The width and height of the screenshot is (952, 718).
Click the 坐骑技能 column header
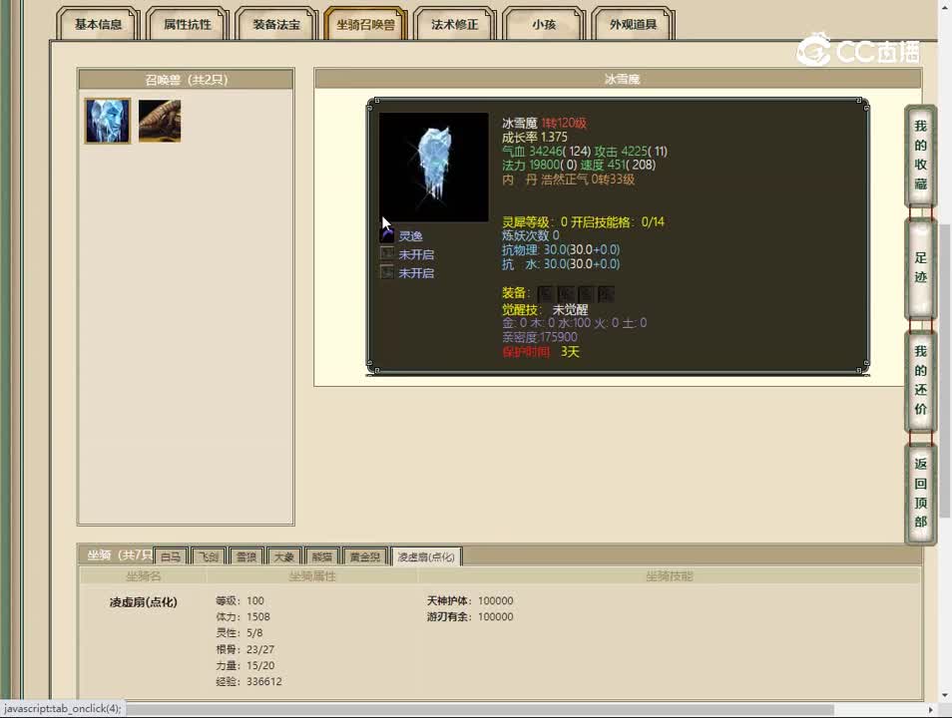point(669,576)
